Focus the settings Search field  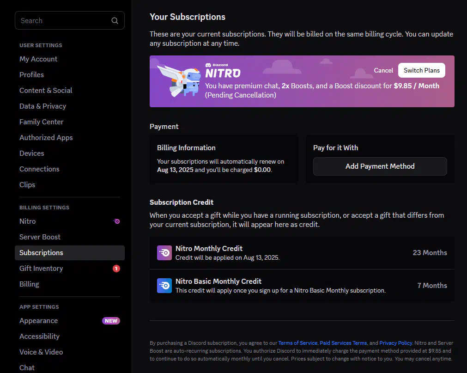click(x=70, y=20)
